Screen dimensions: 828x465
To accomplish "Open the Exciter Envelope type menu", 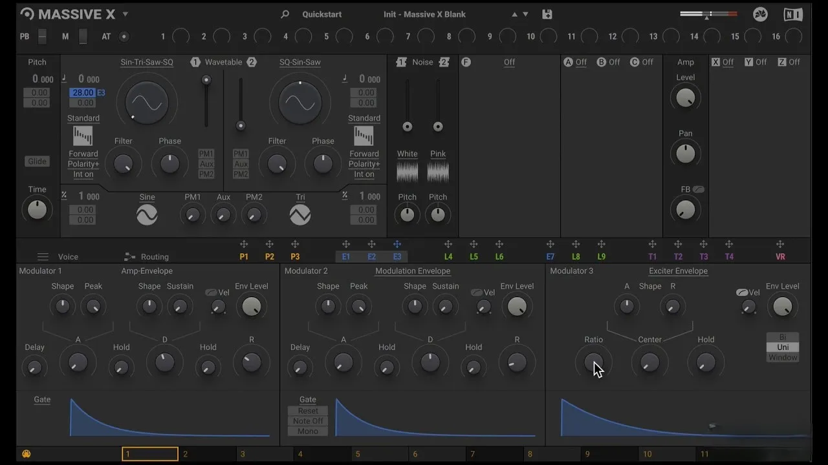I will click(679, 271).
